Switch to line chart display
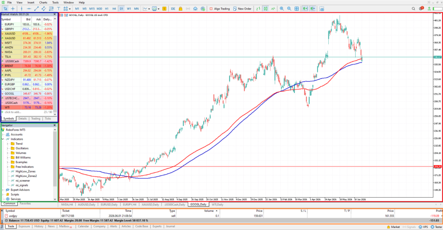Viewport: 443px width, 230px height. 273,9
